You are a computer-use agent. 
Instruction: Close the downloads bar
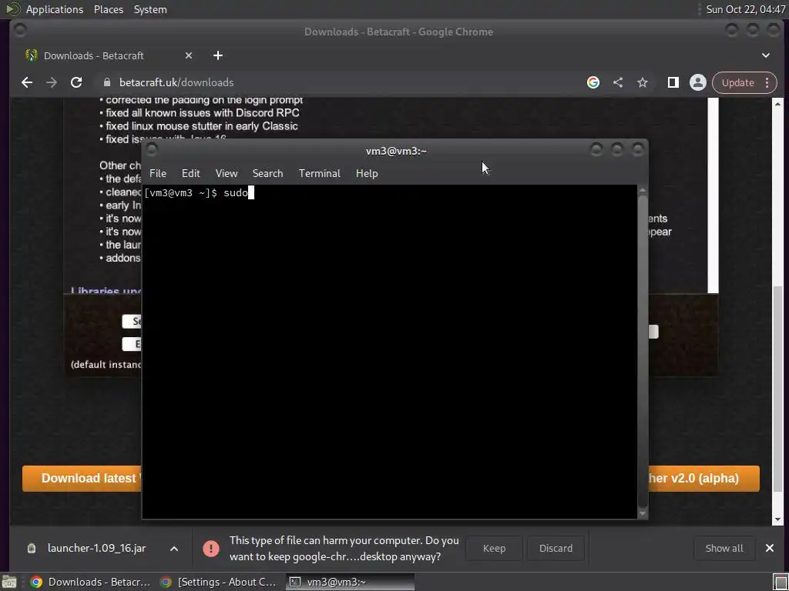coord(770,548)
